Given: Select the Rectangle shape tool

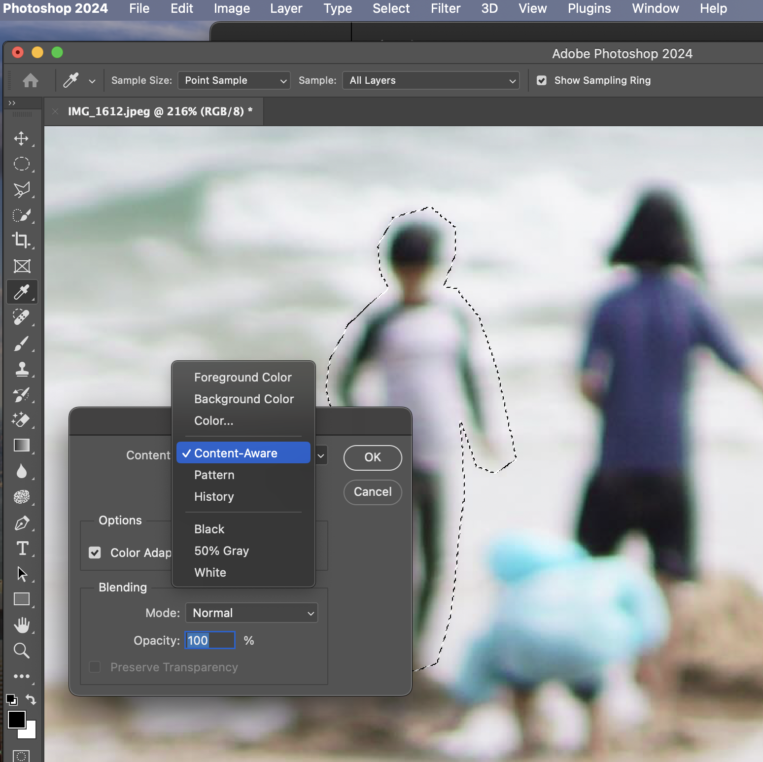Looking at the screenshot, I should pyautogui.click(x=22, y=599).
